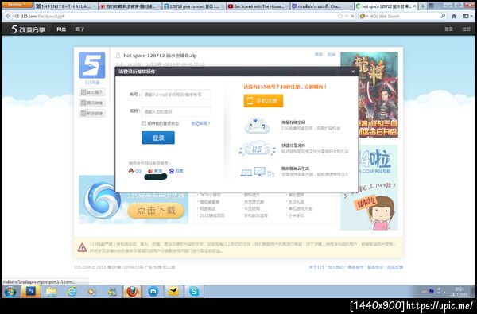Click the 115 browser swirl logo banner

click(103, 200)
